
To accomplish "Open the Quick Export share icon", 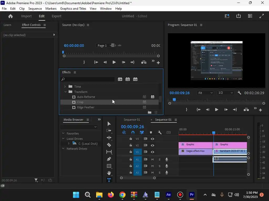I will tap(239, 16).
